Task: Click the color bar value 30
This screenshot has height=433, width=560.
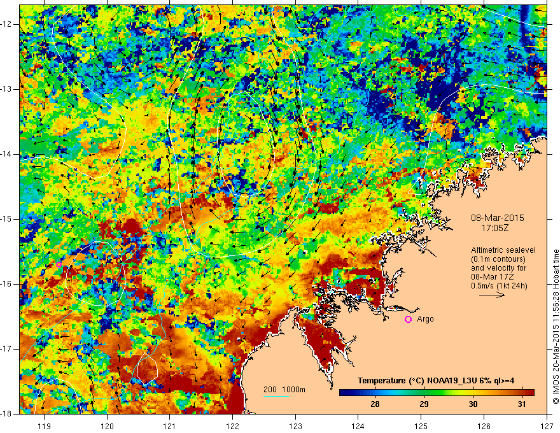Action: (473, 404)
